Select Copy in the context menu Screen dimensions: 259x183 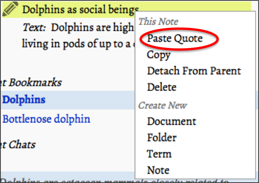(159, 55)
